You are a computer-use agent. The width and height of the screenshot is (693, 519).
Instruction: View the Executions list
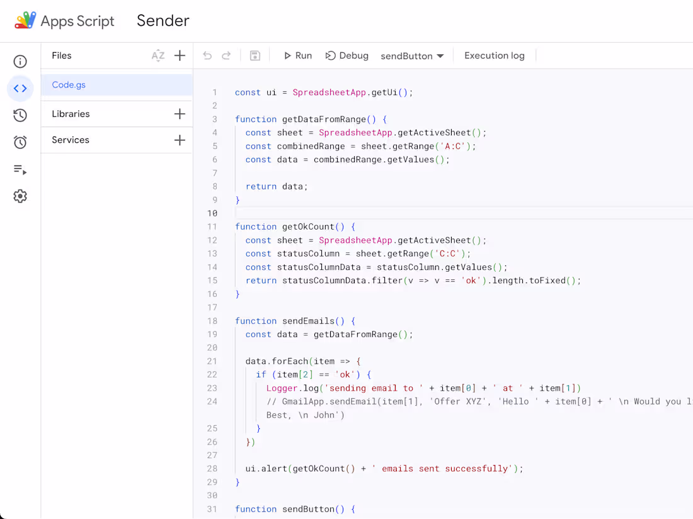click(20, 169)
